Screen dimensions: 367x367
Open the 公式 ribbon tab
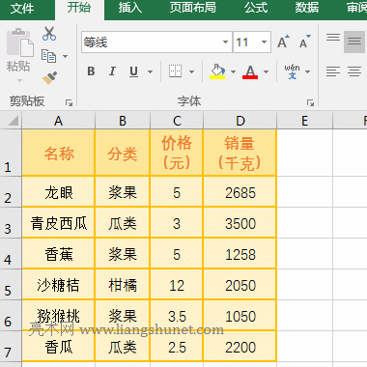[x=256, y=8]
